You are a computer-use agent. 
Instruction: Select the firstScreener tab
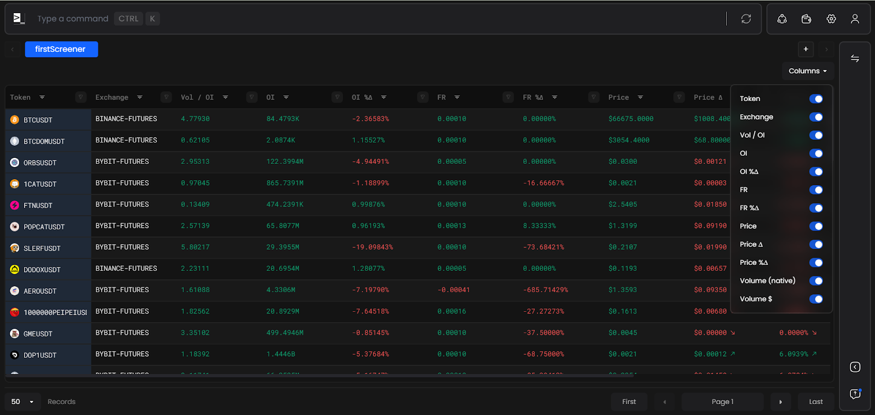click(x=61, y=49)
